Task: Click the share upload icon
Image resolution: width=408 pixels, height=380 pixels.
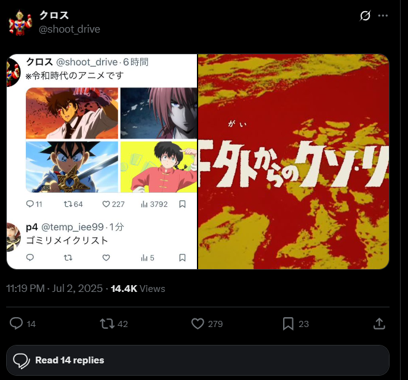Action: [379, 324]
